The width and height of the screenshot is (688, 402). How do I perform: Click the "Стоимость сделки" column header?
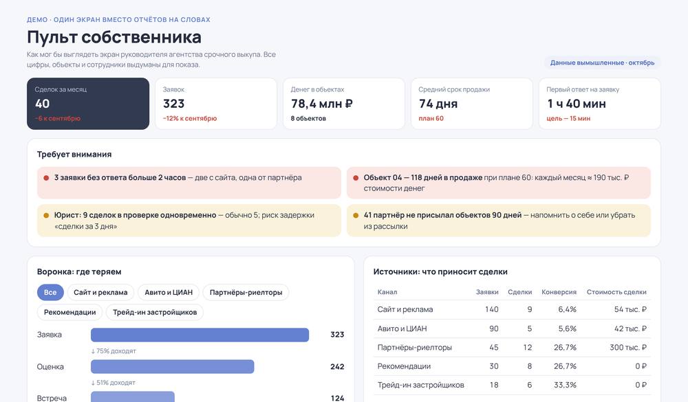click(x=616, y=292)
